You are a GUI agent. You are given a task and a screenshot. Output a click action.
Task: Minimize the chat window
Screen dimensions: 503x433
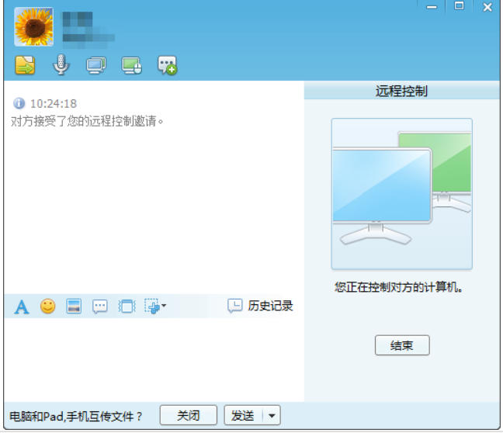point(432,7)
